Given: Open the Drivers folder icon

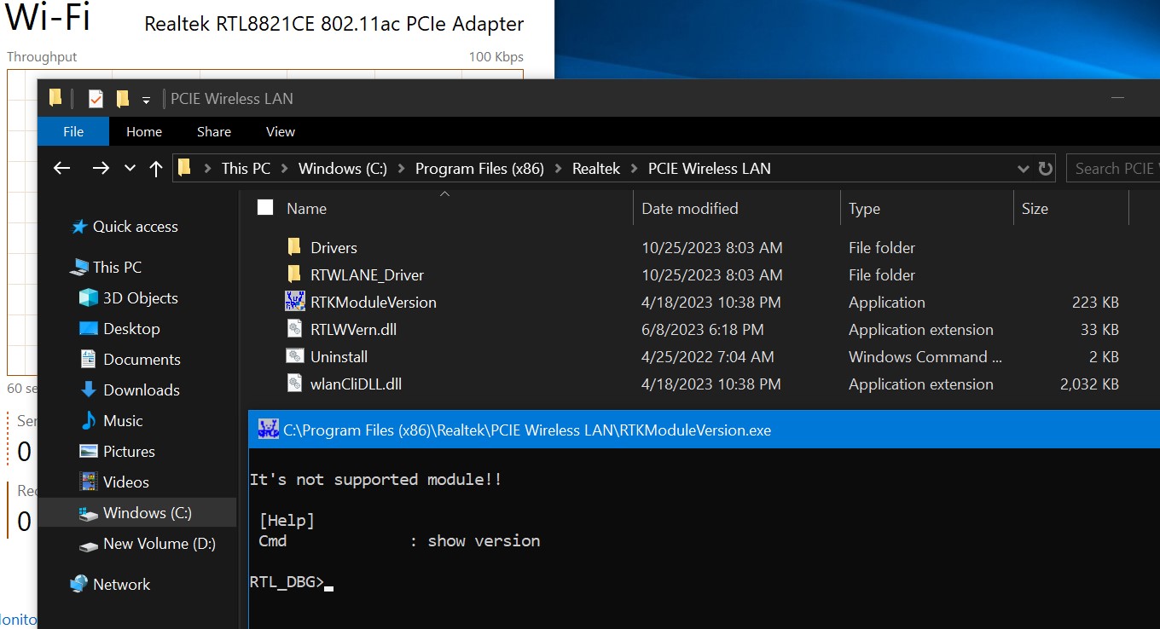Looking at the screenshot, I should (x=294, y=247).
